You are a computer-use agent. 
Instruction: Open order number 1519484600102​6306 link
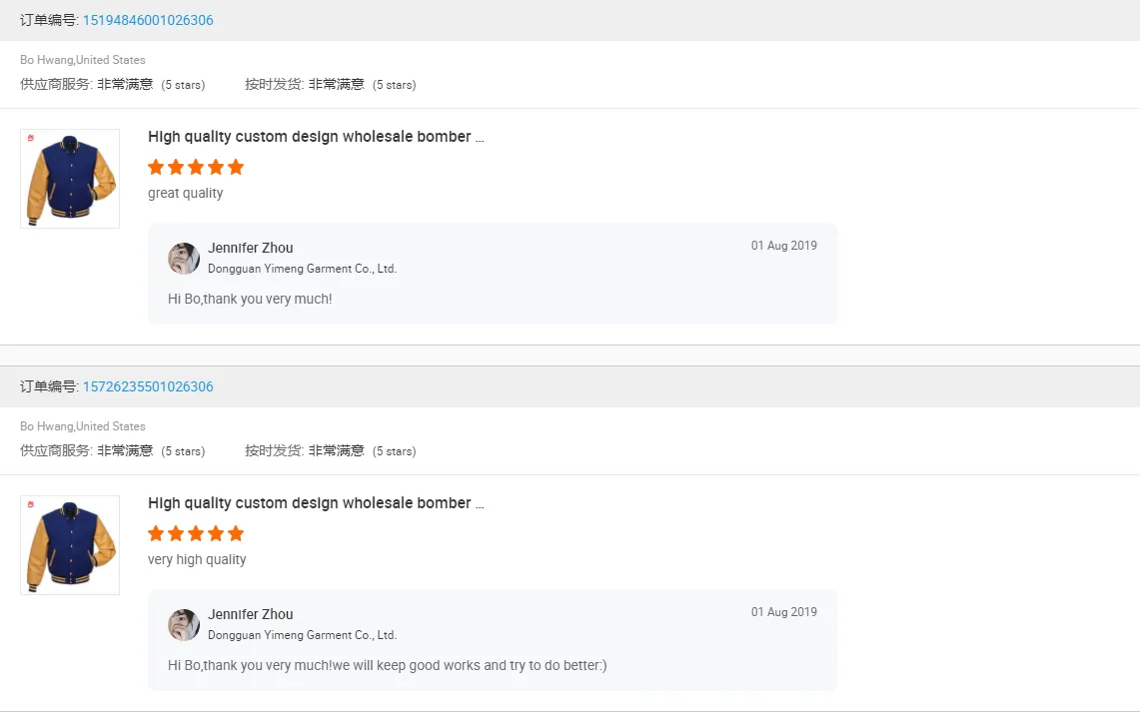148,20
